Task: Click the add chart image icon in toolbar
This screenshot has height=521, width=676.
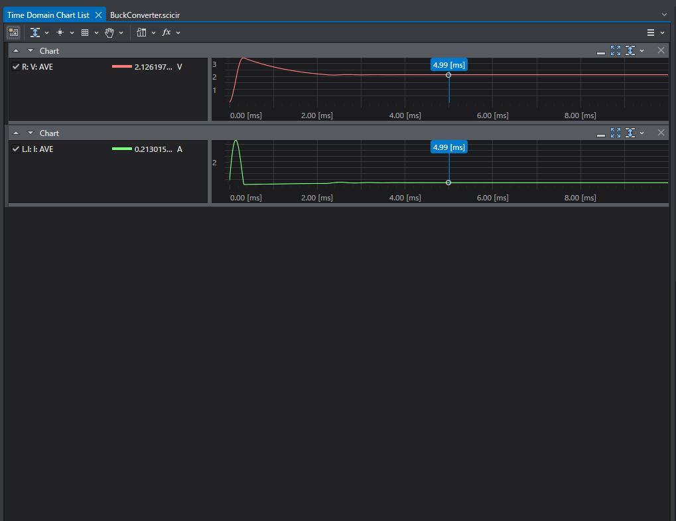Action: coord(13,33)
